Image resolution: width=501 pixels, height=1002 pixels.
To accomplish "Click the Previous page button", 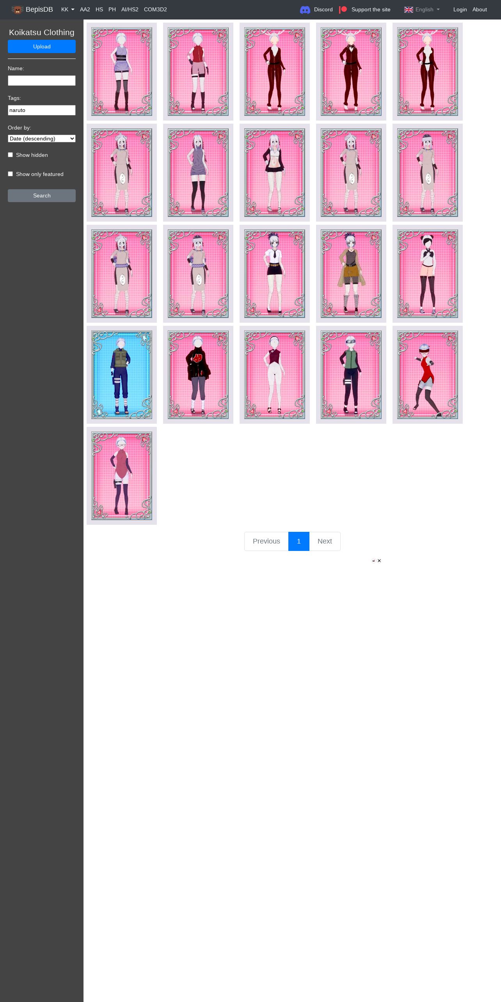I will 266,541.
